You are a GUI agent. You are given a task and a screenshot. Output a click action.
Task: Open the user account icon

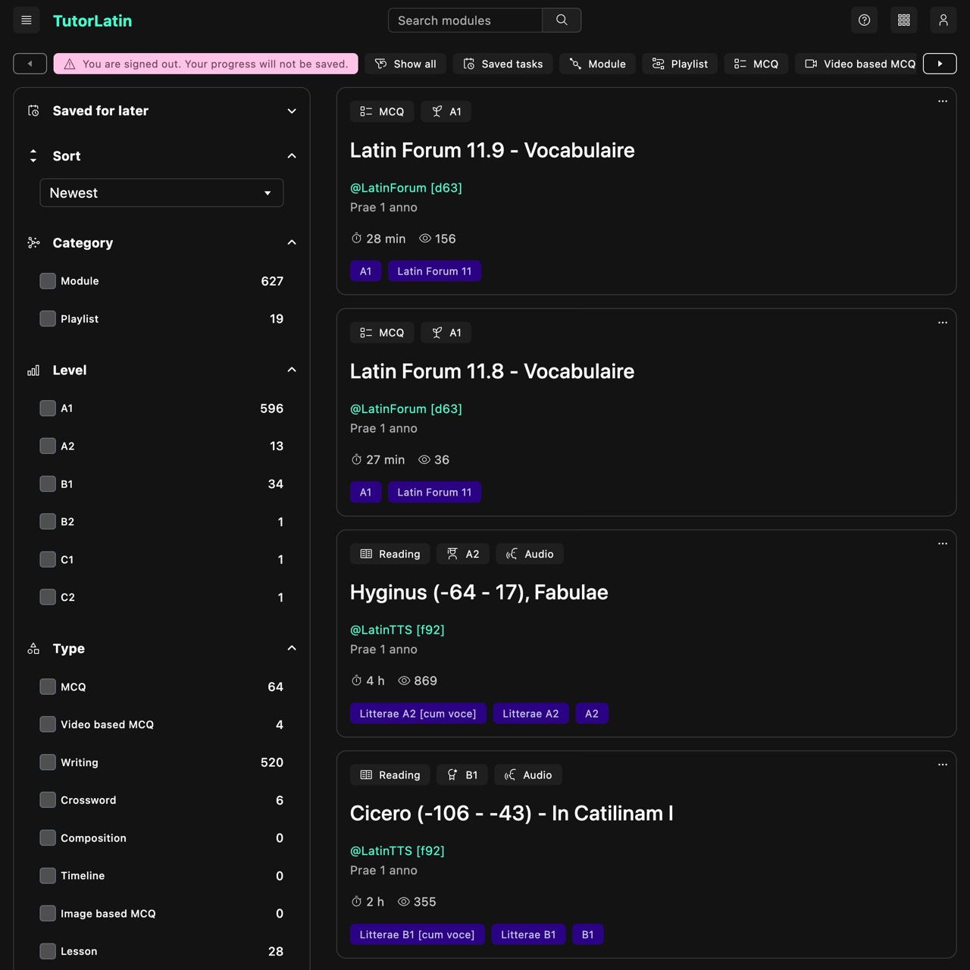tap(943, 20)
